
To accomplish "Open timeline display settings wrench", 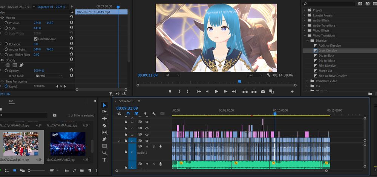I will [154, 113].
